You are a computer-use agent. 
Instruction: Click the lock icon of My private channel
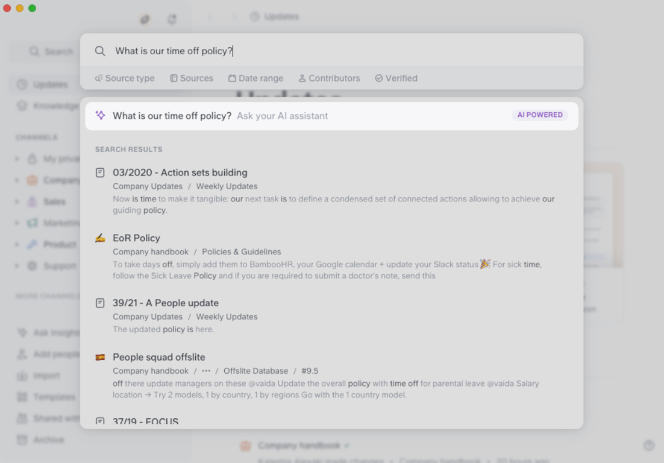tap(32, 159)
